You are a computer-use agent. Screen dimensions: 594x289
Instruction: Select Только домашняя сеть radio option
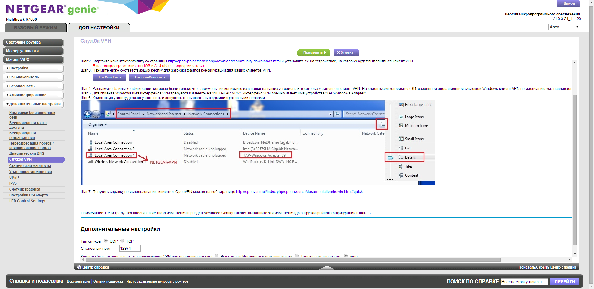coord(297,256)
